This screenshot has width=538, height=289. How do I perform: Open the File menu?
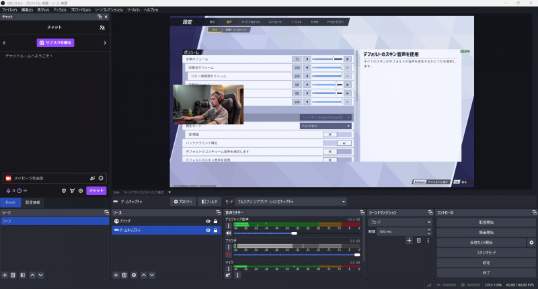[x=9, y=10]
